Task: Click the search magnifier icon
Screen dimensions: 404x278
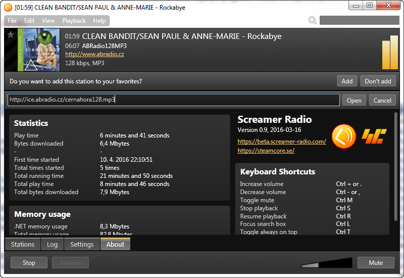Action: [x=312, y=20]
